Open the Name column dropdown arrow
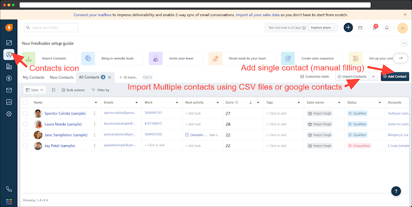The height and width of the screenshot is (207, 412). point(96,102)
